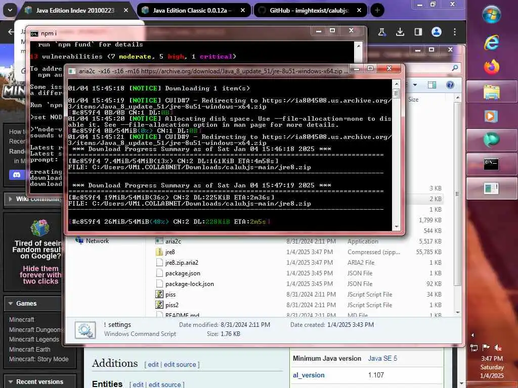Toggle Chrome side panel
The height and width of the screenshot is (388, 518).
click(418, 32)
